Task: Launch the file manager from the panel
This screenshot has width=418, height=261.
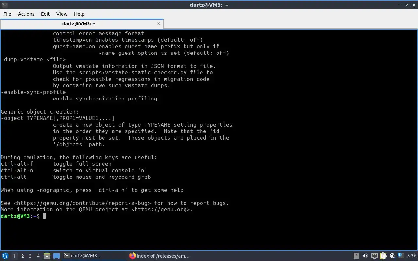Action: [47, 256]
